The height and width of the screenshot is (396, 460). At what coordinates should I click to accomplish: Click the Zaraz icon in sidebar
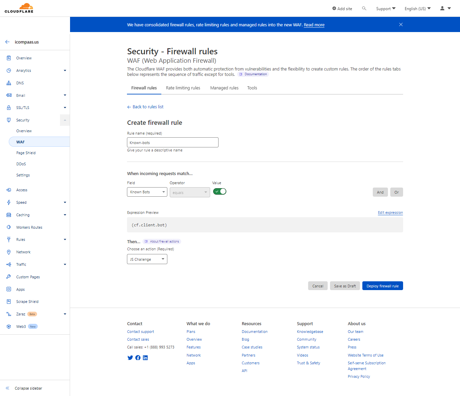pyautogui.click(x=9, y=314)
